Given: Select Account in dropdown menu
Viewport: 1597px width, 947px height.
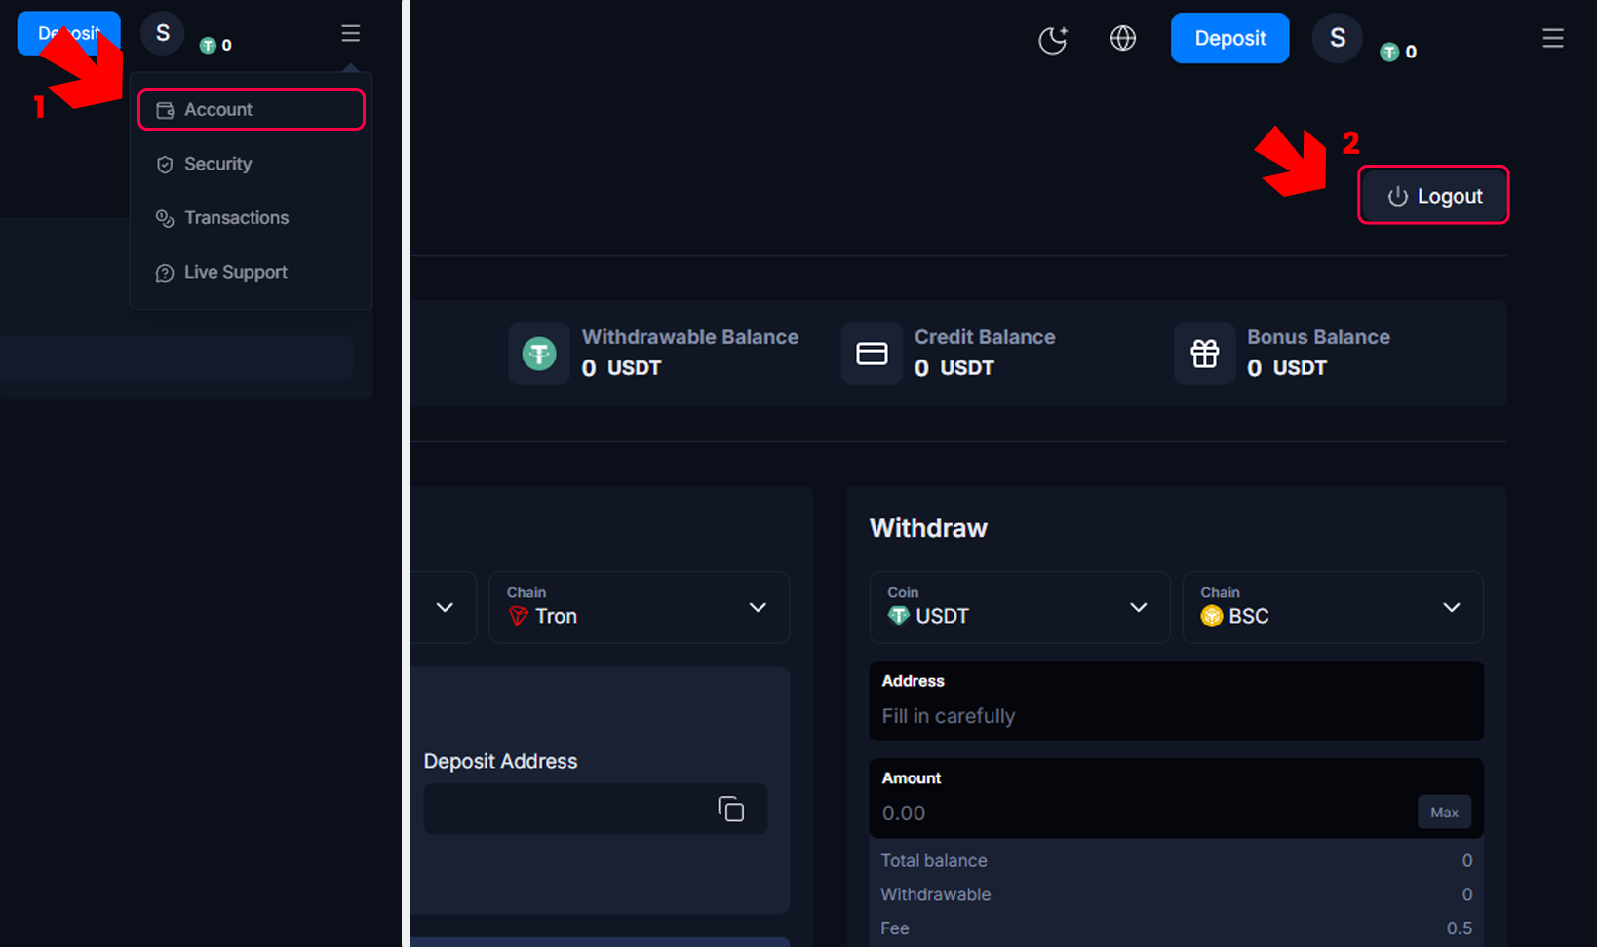Looking at the screenshot, I should 252,109.
